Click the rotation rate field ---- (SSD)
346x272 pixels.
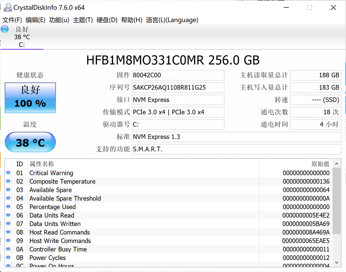(316, 100)
